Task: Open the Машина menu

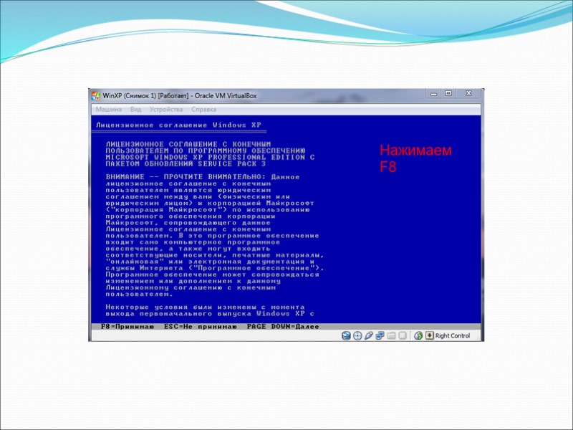Action: 109,110
